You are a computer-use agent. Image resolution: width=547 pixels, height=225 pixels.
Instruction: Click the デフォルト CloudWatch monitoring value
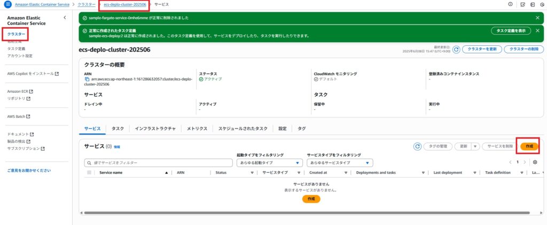click(x=327, y=79)
